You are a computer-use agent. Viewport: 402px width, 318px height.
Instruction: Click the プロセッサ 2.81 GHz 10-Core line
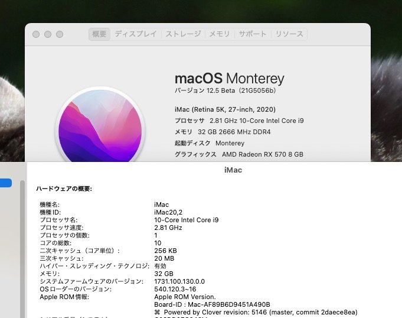click(239, 121)
